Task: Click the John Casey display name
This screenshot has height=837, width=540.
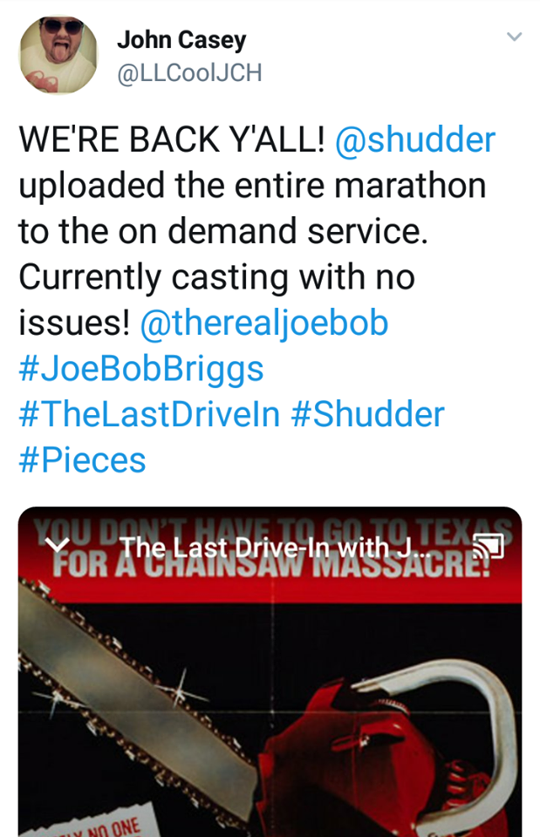Action: tap(181, 40)
